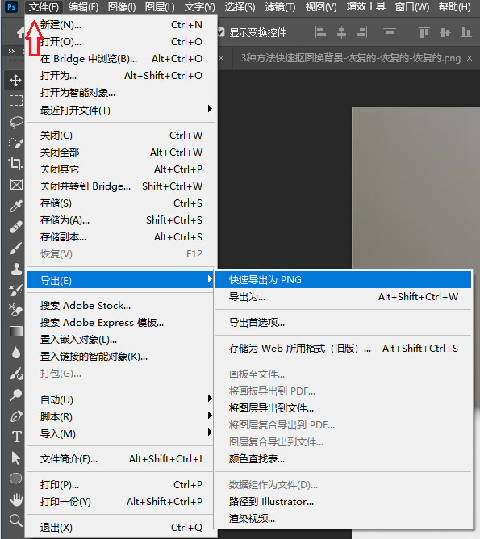480x539 pixels.
Task: Click 置入嵌入对象(L)... entry
Action: (121, 339)
